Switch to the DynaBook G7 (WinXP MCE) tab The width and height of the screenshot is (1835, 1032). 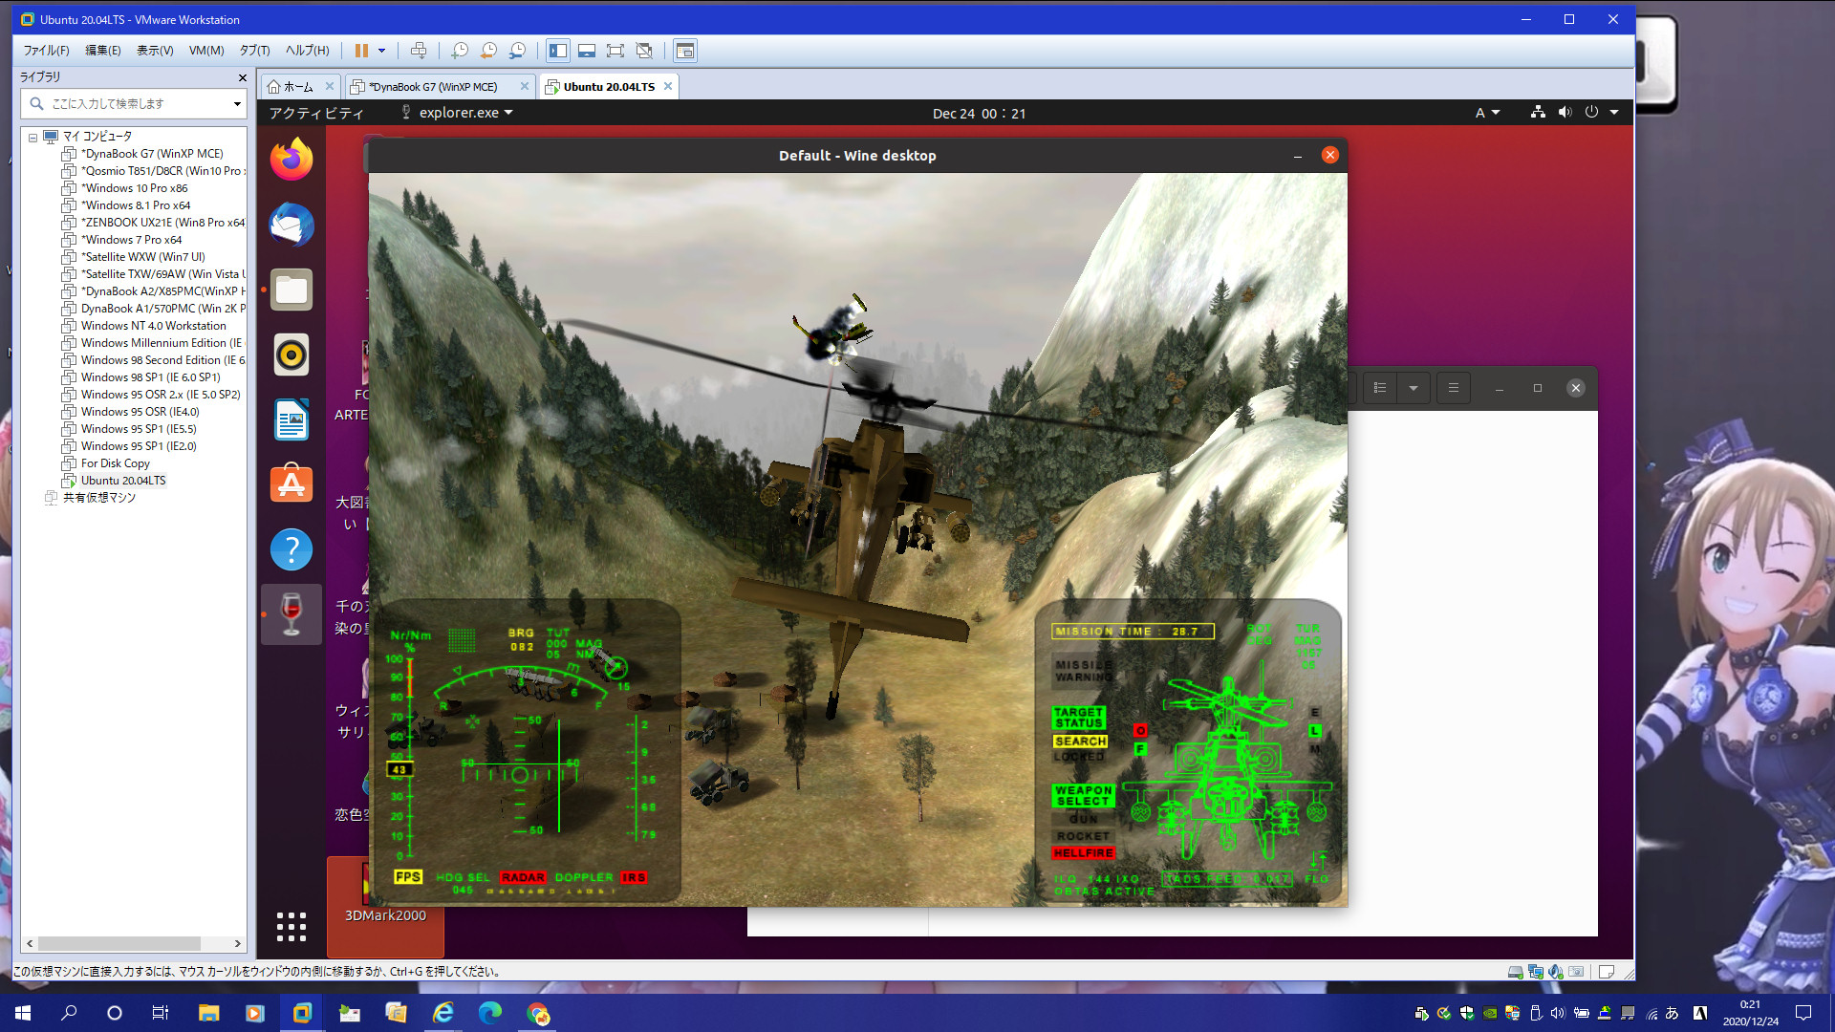432,87
